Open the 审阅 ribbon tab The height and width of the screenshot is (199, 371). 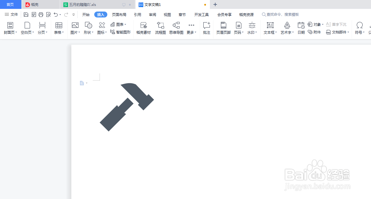click(153, 15)
